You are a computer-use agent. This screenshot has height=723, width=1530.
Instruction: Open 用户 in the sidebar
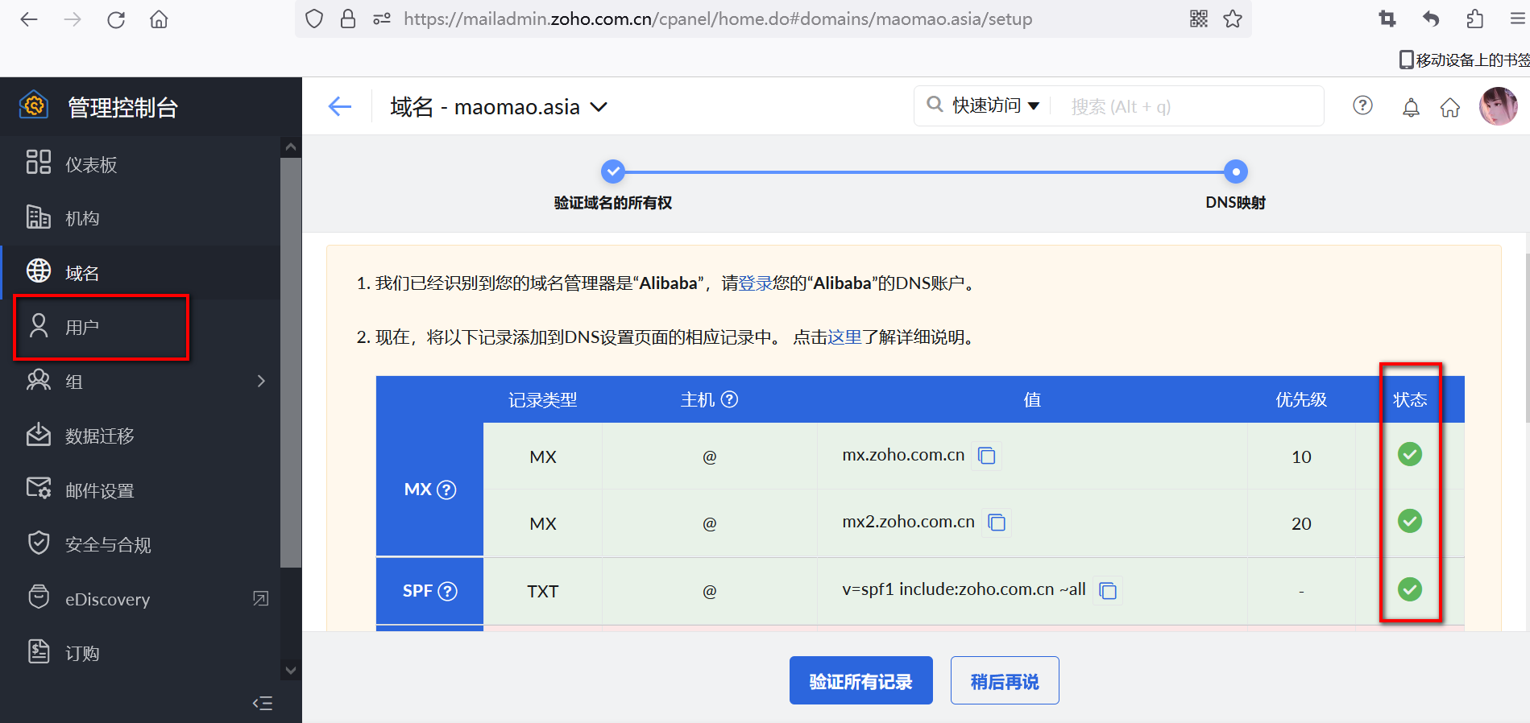tap(82, 327)
